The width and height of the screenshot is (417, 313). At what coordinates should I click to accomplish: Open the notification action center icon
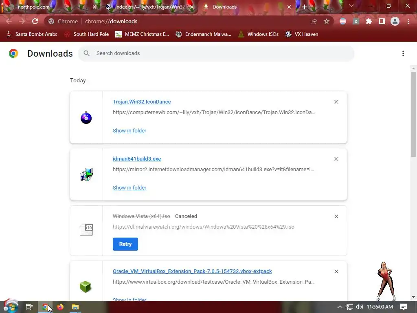(404, 307)
